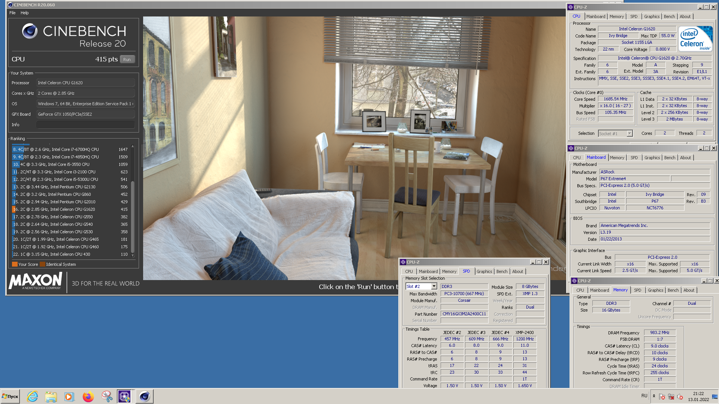Open Internet Explorer from the taskbar
Viewport: 719px width, 404px height.
pyautogui.click(x=33, y=396)
